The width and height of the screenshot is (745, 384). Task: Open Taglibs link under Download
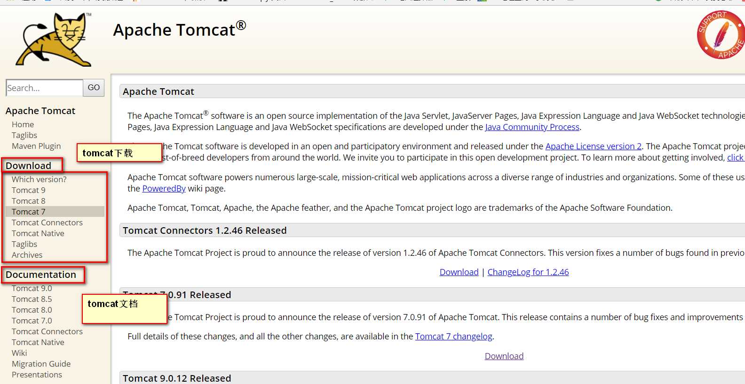tap(24, 244)
